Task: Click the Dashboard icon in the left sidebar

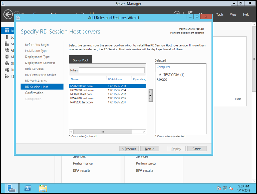Action: [7, 30]
